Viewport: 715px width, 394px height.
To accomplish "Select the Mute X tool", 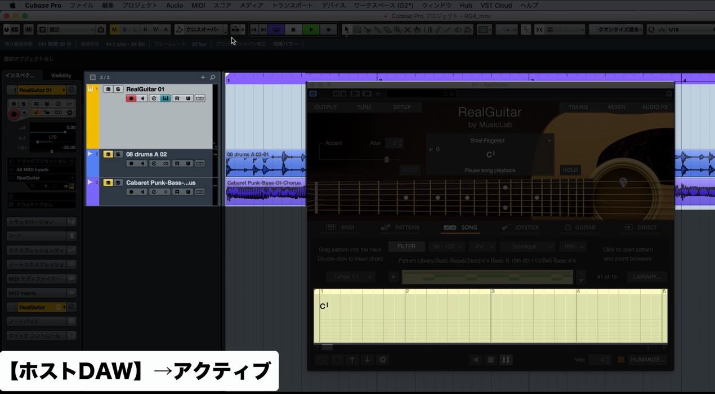I will [x=408, y=30].
